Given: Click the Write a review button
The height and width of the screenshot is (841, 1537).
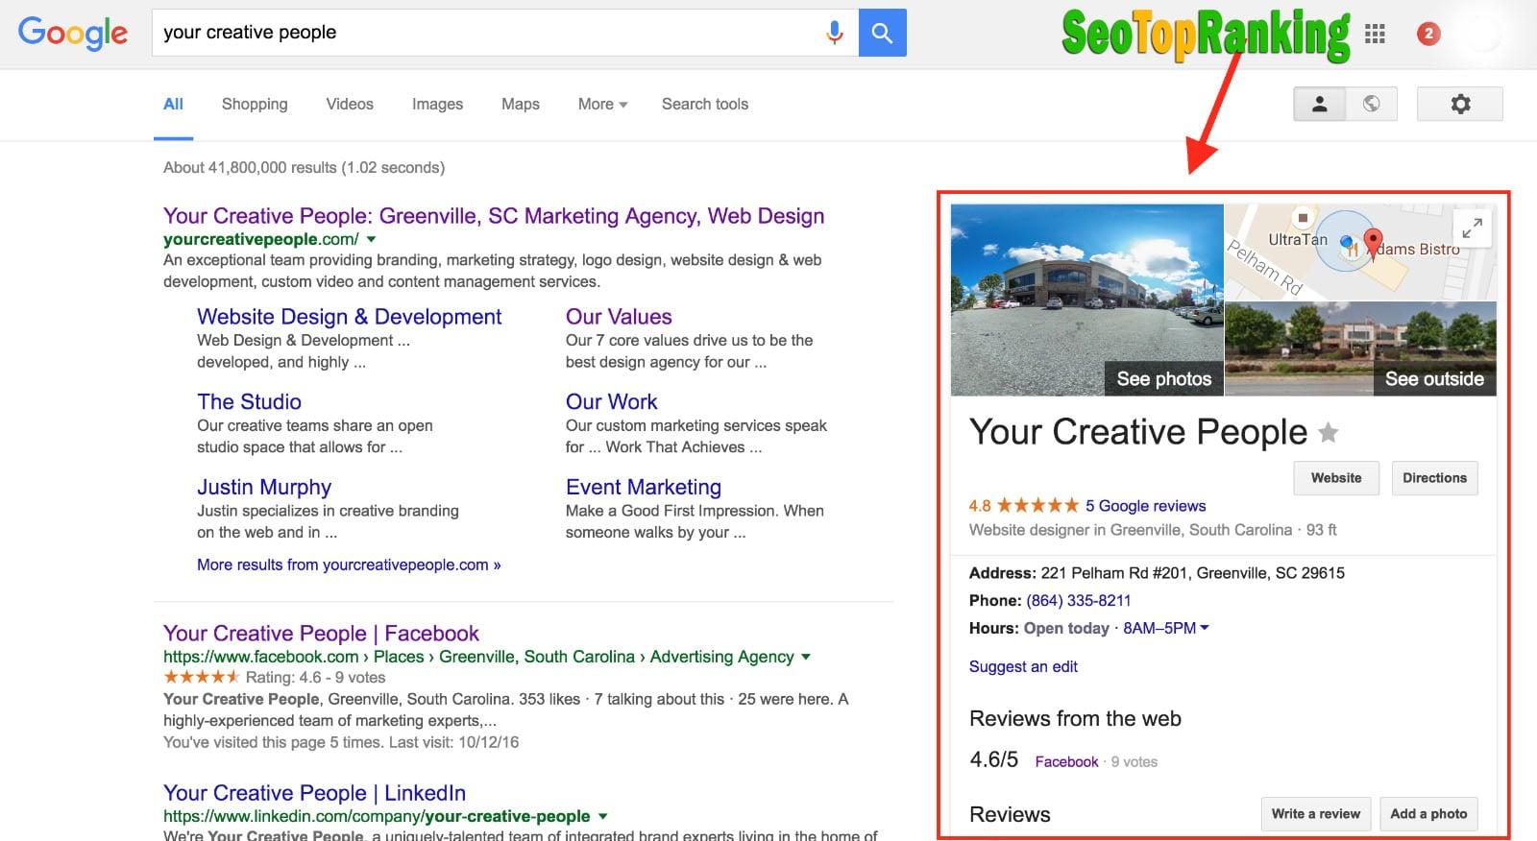Looking at the screenshot, I should [1315, 813].
